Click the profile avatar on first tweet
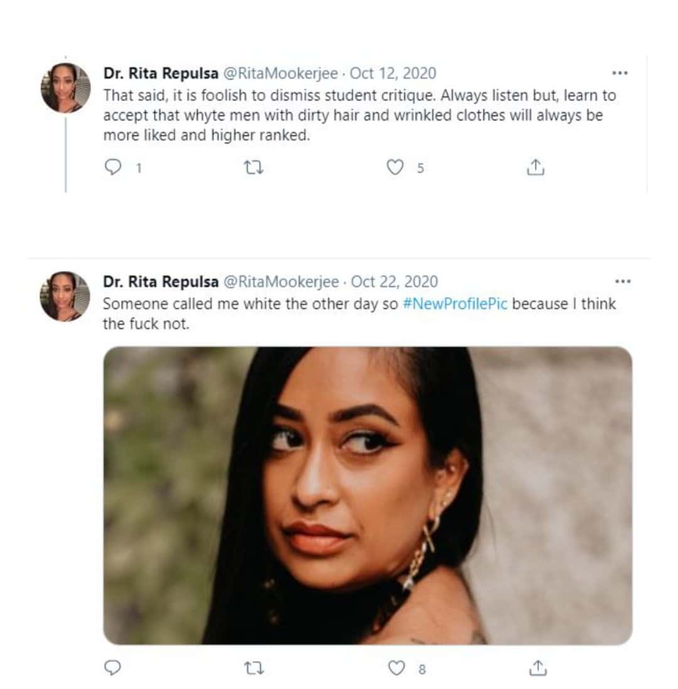This screenshot has height=689, width=678. (65, 88)
